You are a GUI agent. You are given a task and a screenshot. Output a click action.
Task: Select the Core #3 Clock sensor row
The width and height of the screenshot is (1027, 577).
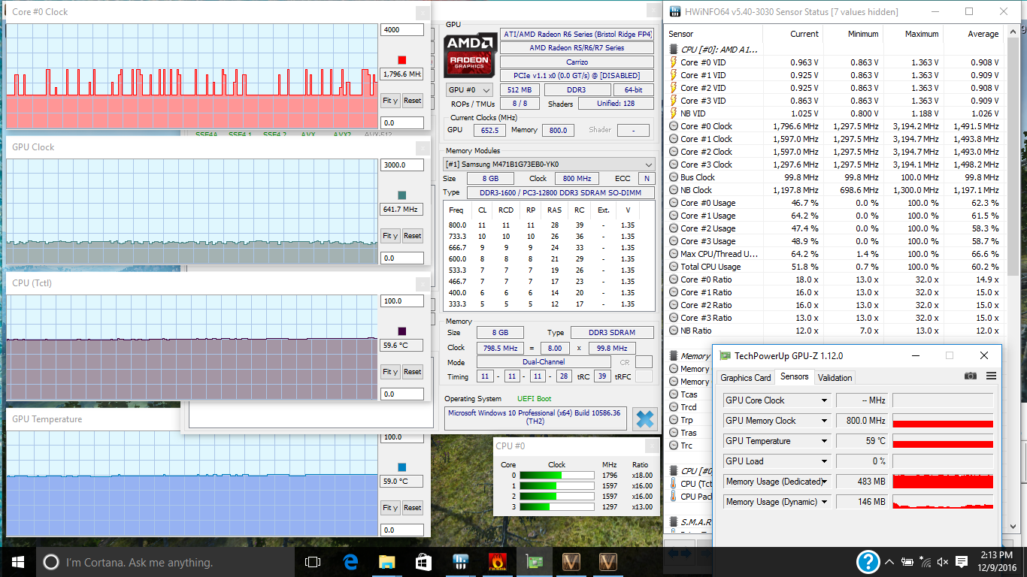[x=835, y=165]
